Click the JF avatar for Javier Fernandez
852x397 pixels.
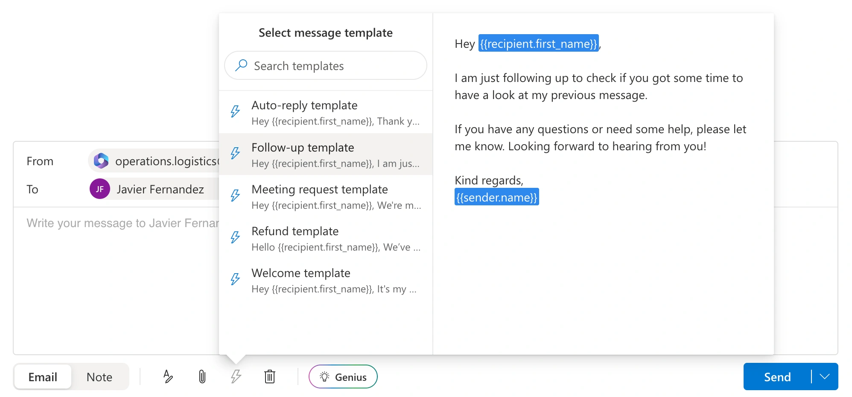(100, 189)
